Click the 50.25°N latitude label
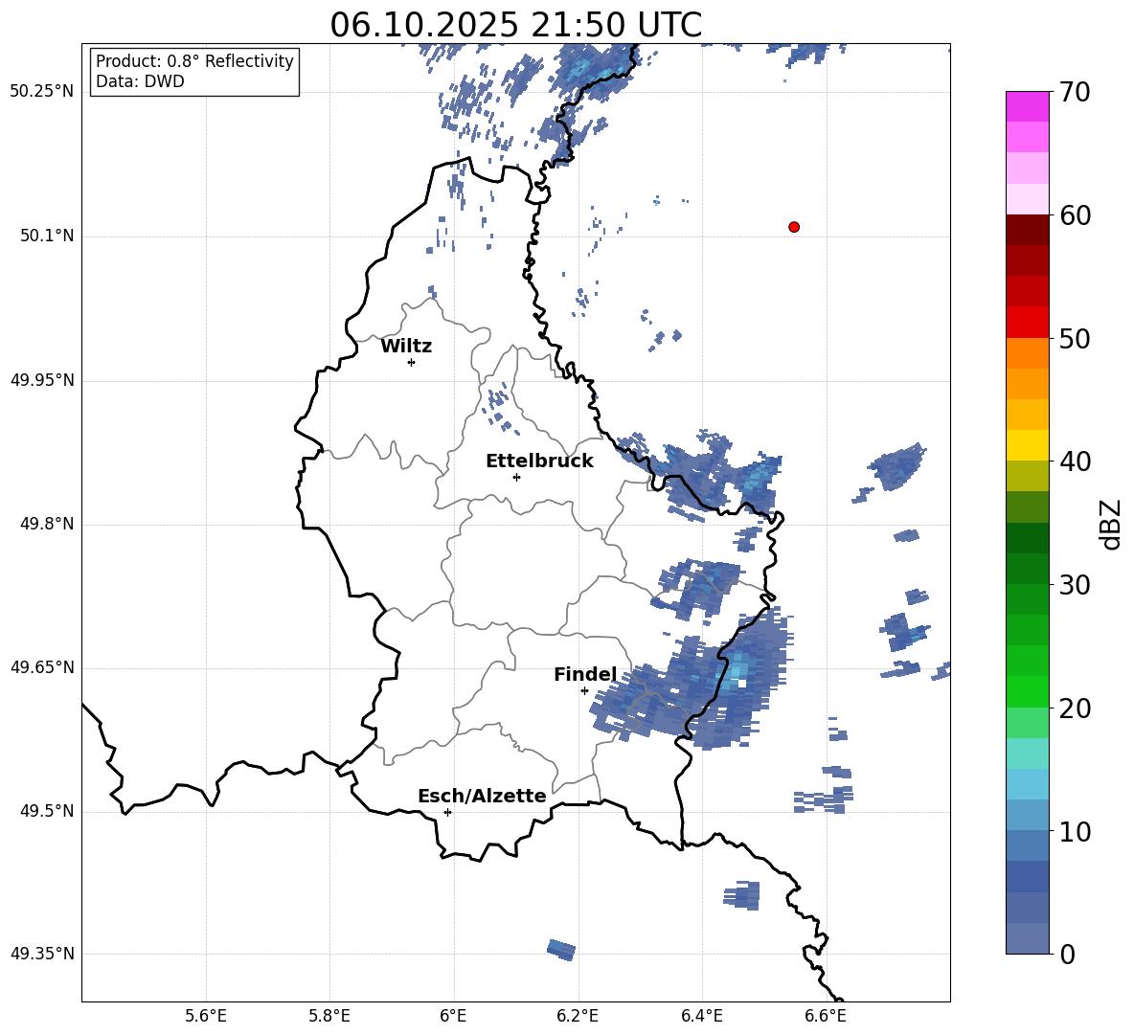This screenshot has height=1035, width=1134. point(42,92)
